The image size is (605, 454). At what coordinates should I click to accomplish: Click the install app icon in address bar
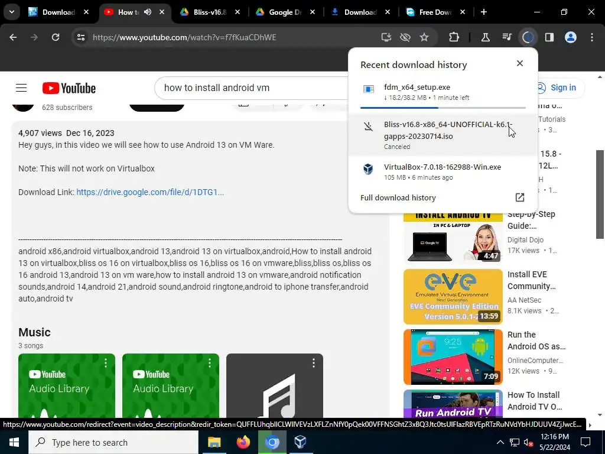386,37
